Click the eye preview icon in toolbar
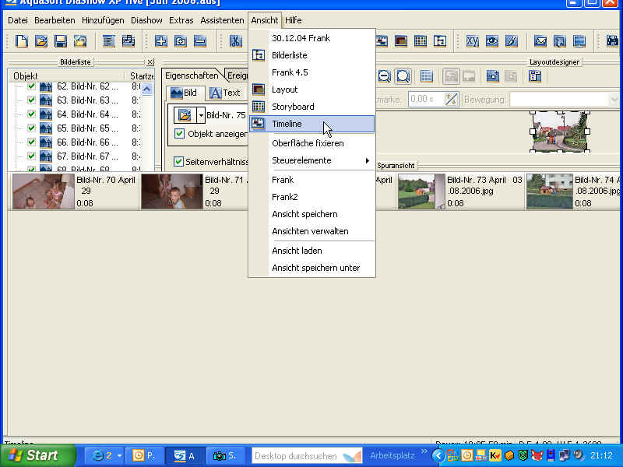623x467 pixels. [x=492, y=41]
